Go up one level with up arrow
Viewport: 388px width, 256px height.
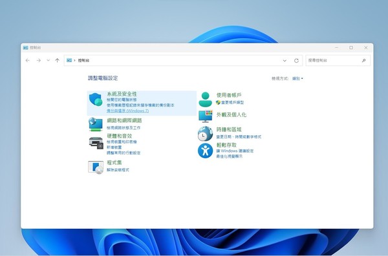(57, 60)
